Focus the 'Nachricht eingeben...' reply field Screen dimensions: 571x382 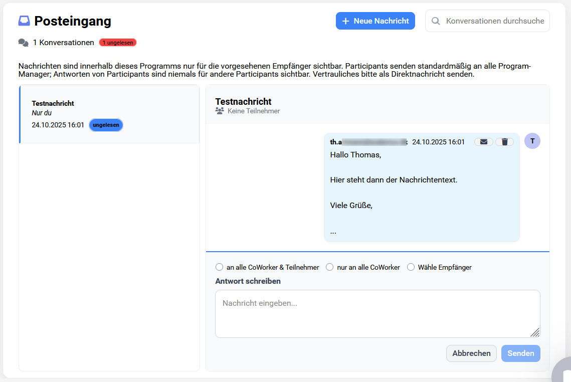tap(377, 313)
